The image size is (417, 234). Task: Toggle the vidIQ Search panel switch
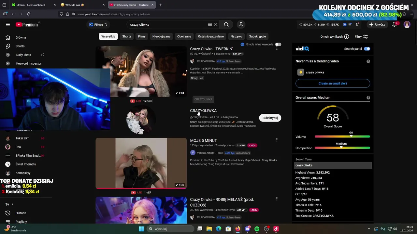point(367,49)
